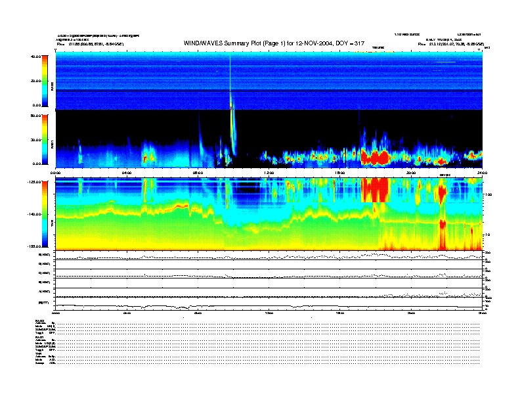Click the 12:00 time axis label
Viewport: 520px width, 402px height.
coord(269,173)
